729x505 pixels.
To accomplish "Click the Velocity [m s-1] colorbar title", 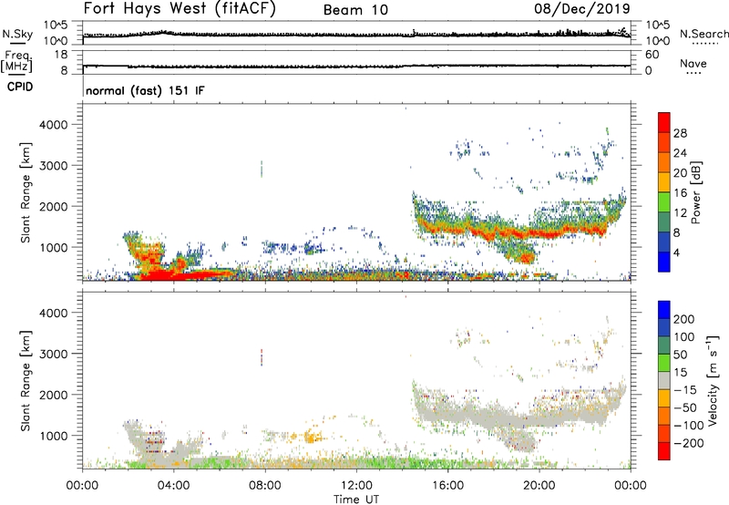I will [713, 380].
